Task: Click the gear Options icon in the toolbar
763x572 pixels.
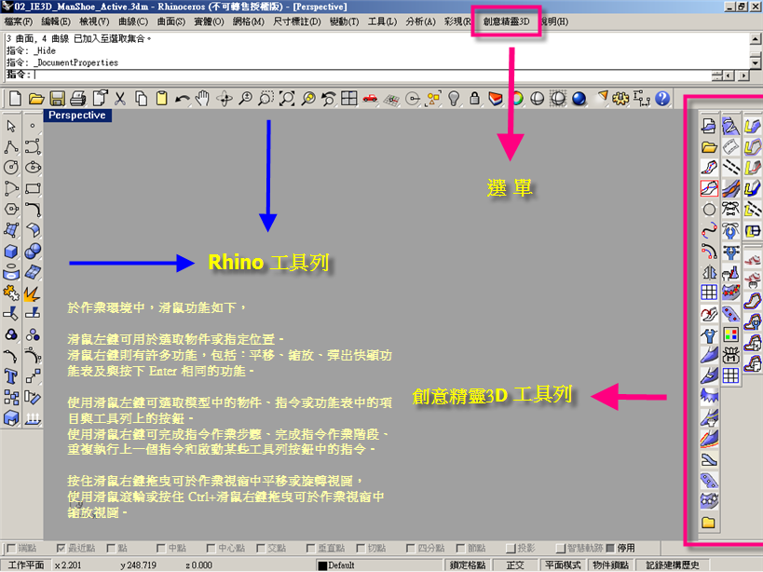Action: click(620, 99)
